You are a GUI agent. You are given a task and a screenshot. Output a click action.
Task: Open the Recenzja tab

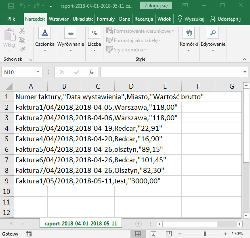click(144, 19)
